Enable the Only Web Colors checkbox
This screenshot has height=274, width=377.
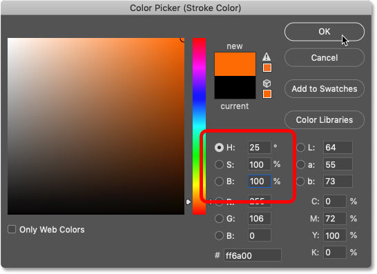[x=12, y=229]
